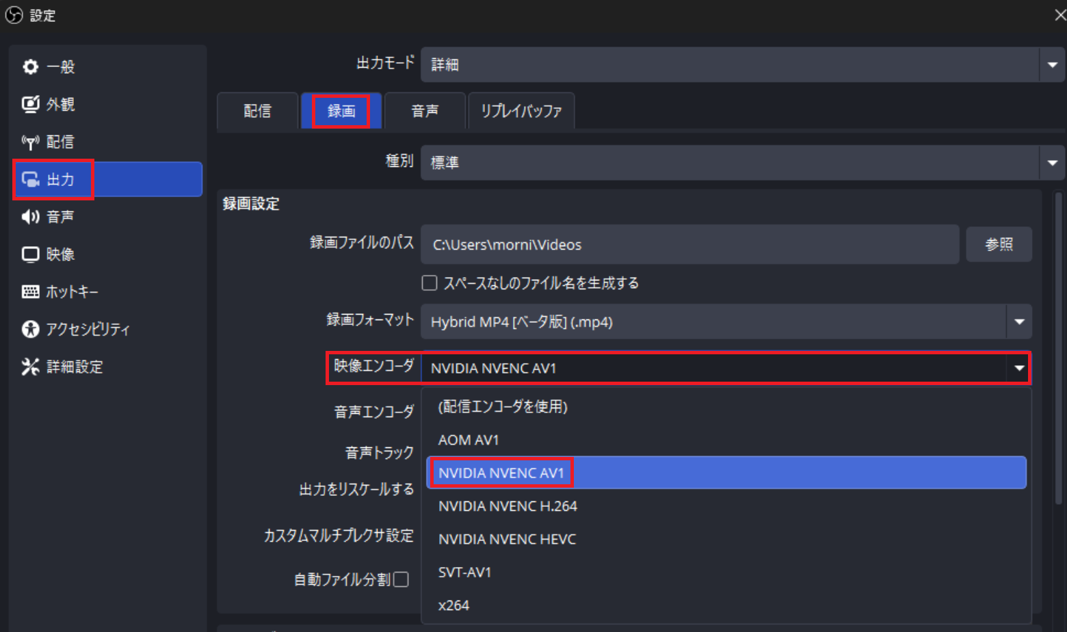Open Audio (音声) speaker icon in sidebar
Screen dimensions: 1067x632
pyautogui.click(x=31, y=217)
